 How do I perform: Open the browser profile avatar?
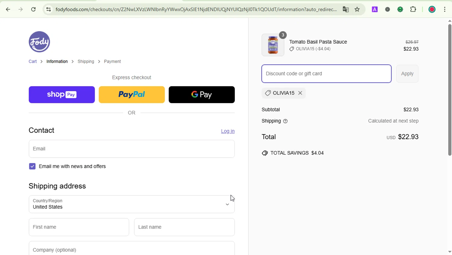click(x=432, y=9)
